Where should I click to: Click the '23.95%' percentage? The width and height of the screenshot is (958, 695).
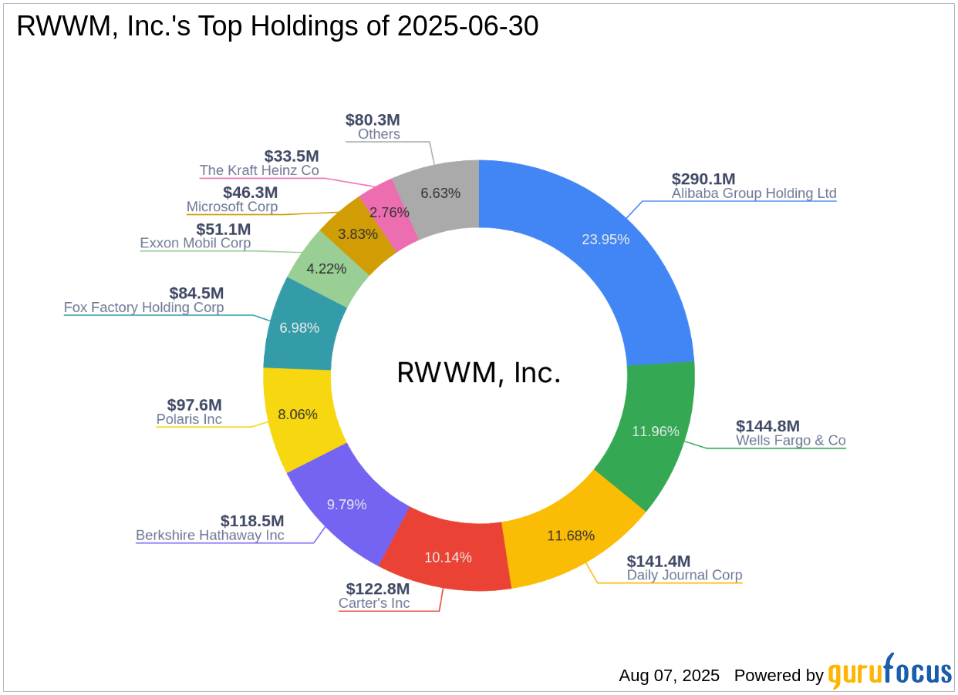point(605,240)
